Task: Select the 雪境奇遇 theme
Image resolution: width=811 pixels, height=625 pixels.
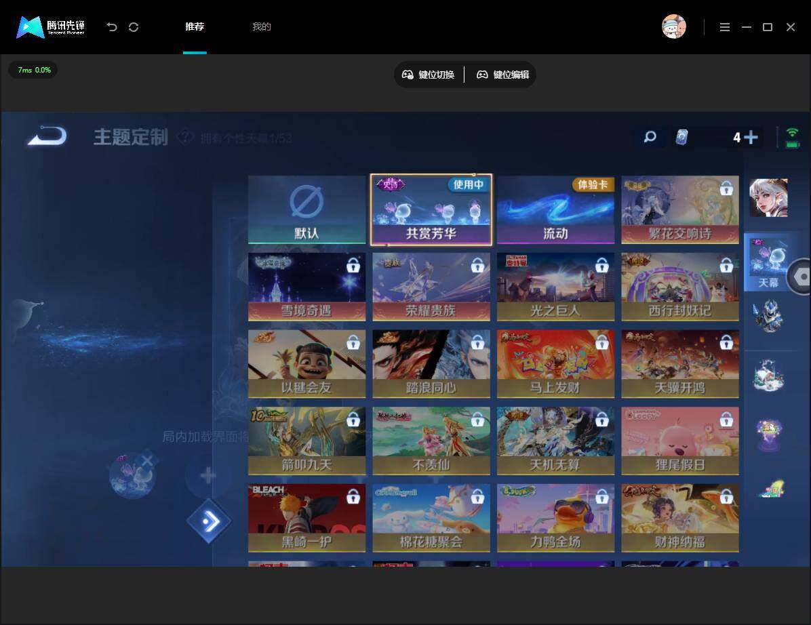Action: pyautogui.click(x=306, y=286)
